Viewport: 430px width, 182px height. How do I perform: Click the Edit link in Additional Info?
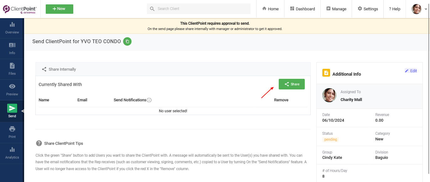(x=411, y=71)
